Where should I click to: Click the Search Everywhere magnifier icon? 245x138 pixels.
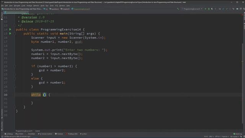[244, 9]
